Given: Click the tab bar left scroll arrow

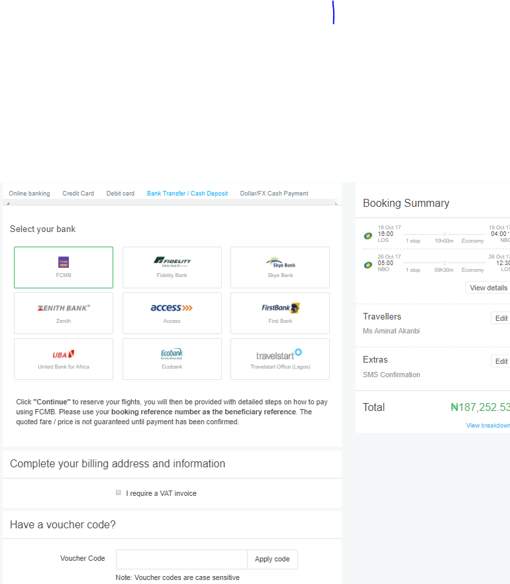Looking at the screenshot, I should coord(8,204).
